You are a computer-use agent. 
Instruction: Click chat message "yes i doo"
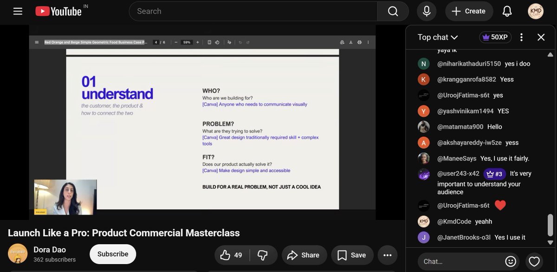518,64
